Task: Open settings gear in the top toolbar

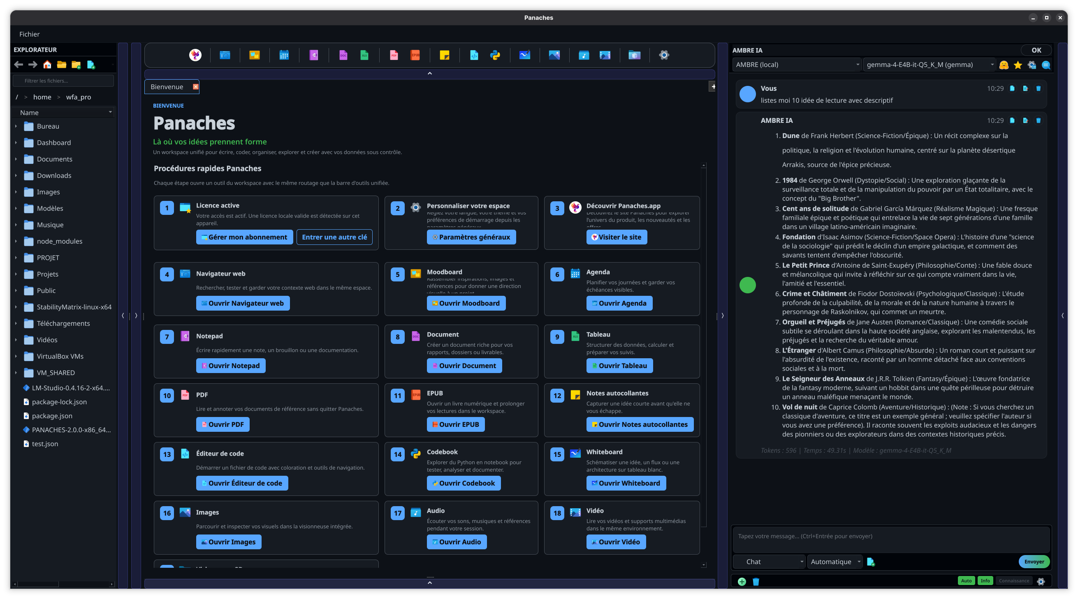Action: (x=664, y=55)
